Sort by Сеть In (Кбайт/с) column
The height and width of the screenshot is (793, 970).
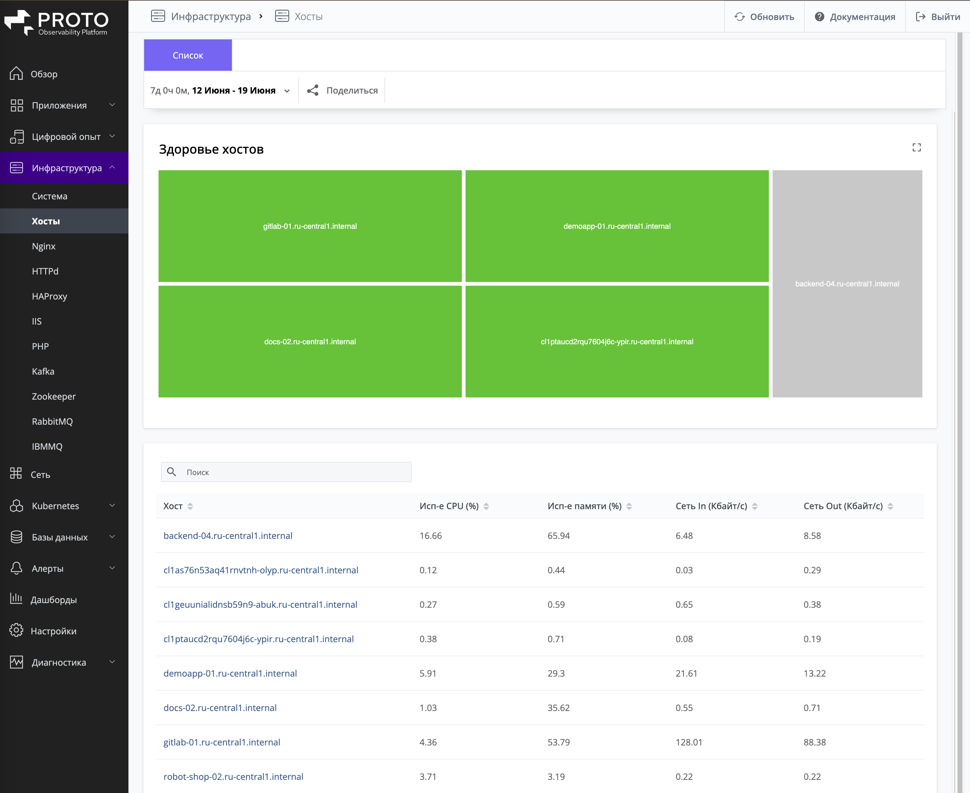[754, 506]
